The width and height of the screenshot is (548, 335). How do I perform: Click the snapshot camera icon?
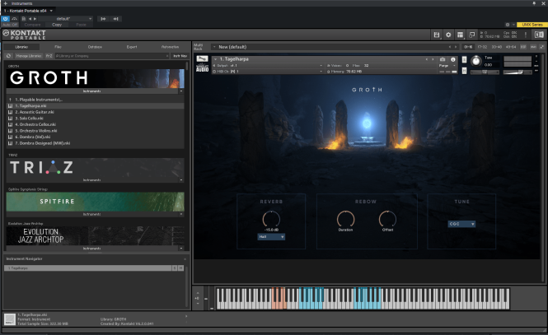443,59
